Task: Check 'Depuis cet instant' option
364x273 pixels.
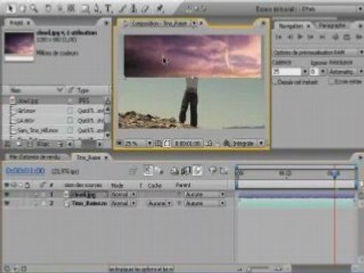Action: tap(276, 82)
